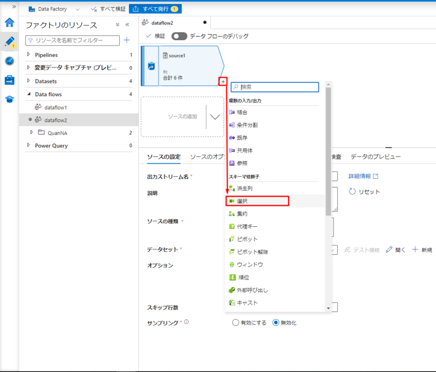Select the source1 node icon
436x372 pixels.
coord(151,66)
